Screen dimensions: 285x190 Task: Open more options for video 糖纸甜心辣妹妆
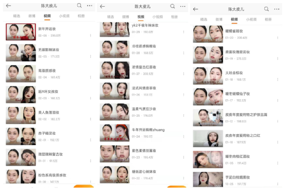point(183,178)
